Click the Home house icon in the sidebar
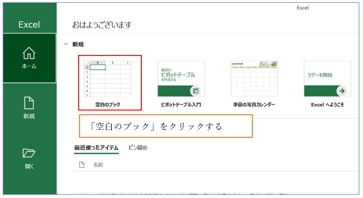Image resolution: width=363 pixels, height=198 pixels. coord(29,53)
